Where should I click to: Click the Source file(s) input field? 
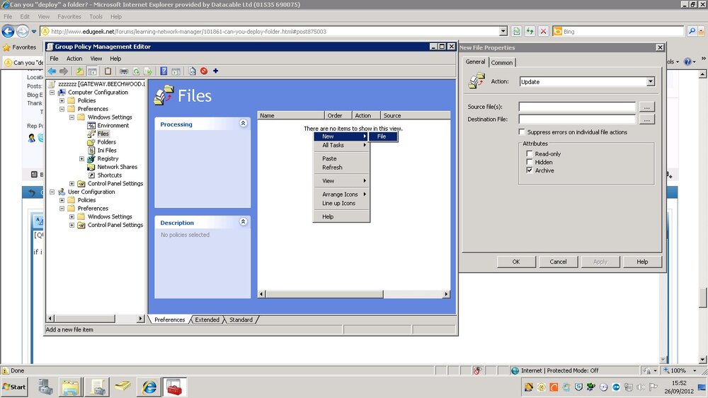coord(576,107)
